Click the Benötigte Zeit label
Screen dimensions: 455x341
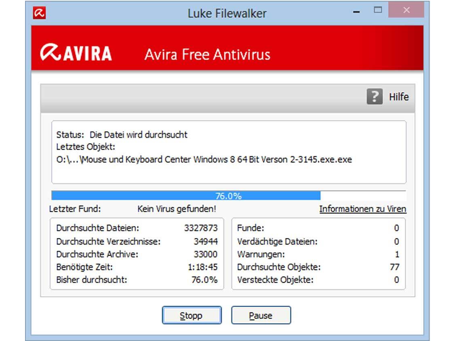pos(84,267)
